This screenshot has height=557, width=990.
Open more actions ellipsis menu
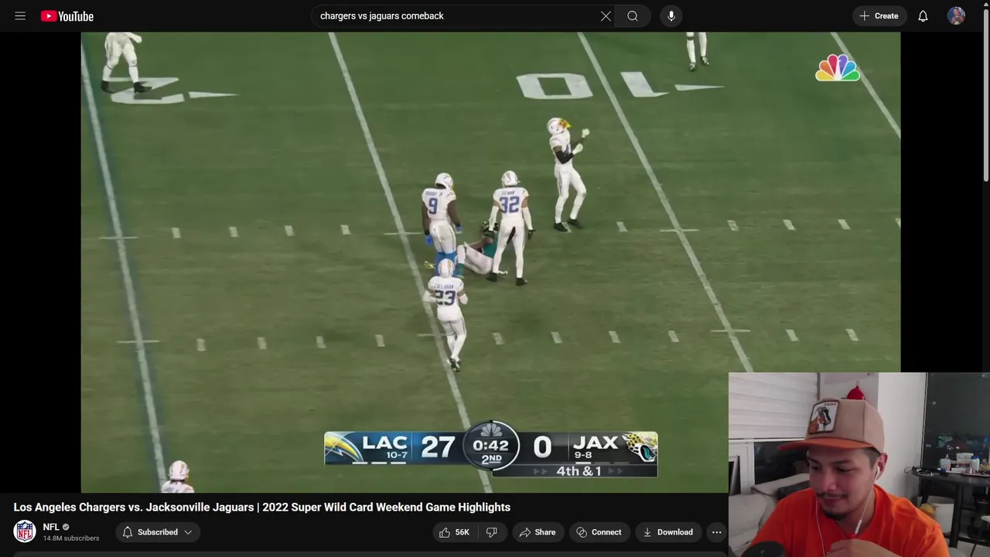click(x=716, y=532)
